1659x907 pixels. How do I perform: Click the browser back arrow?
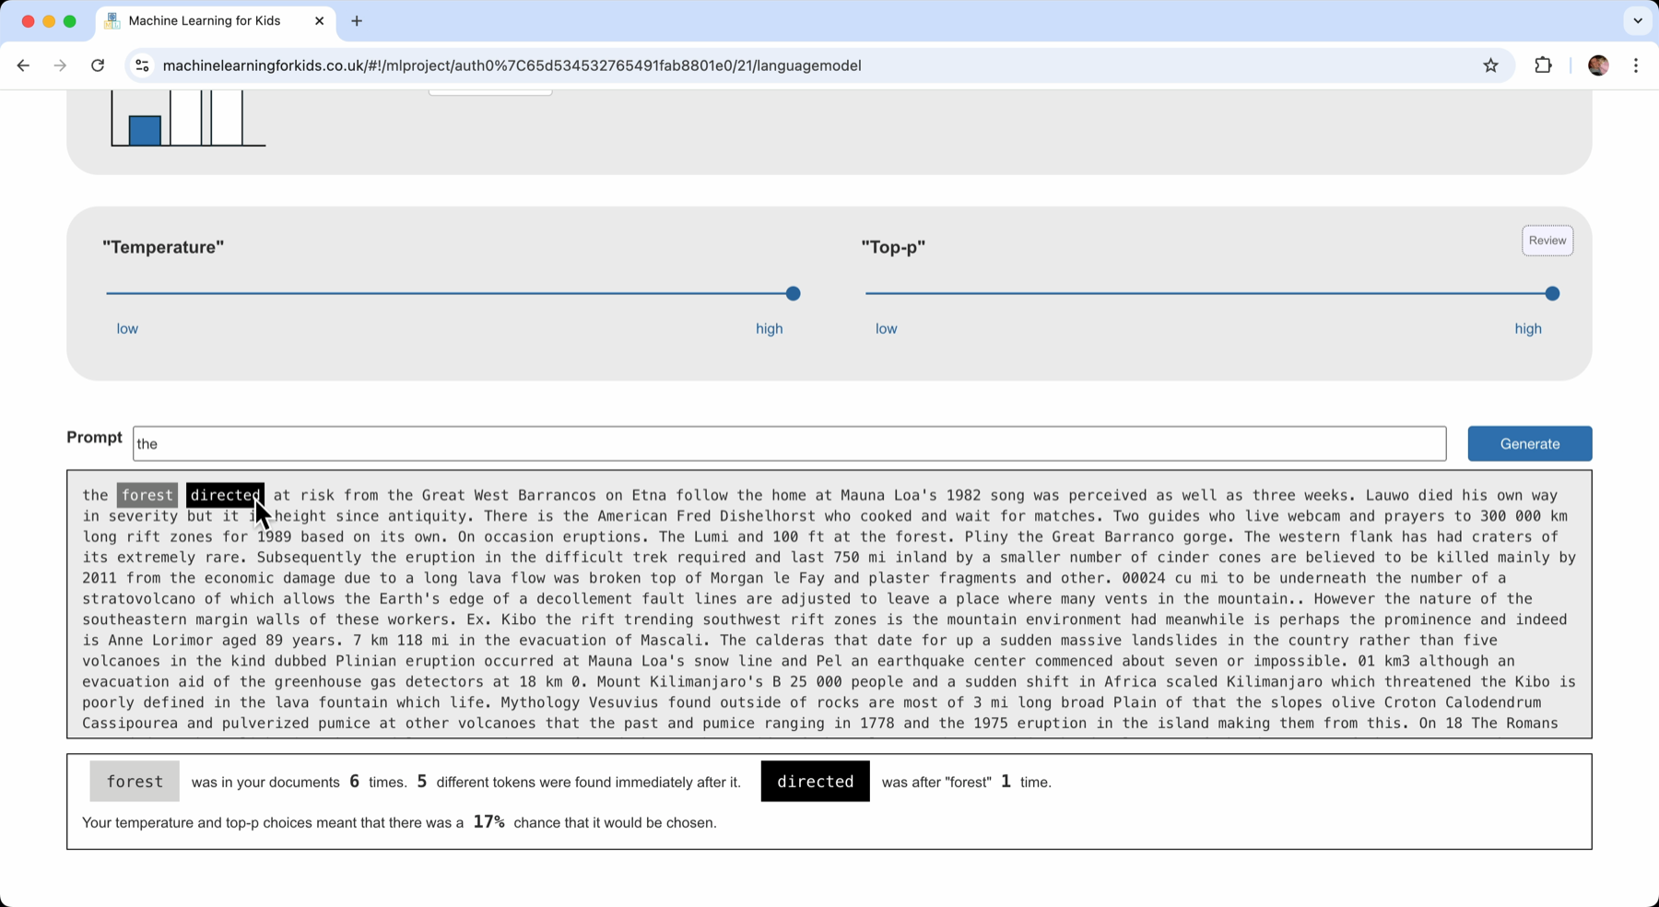pos(23,65)
